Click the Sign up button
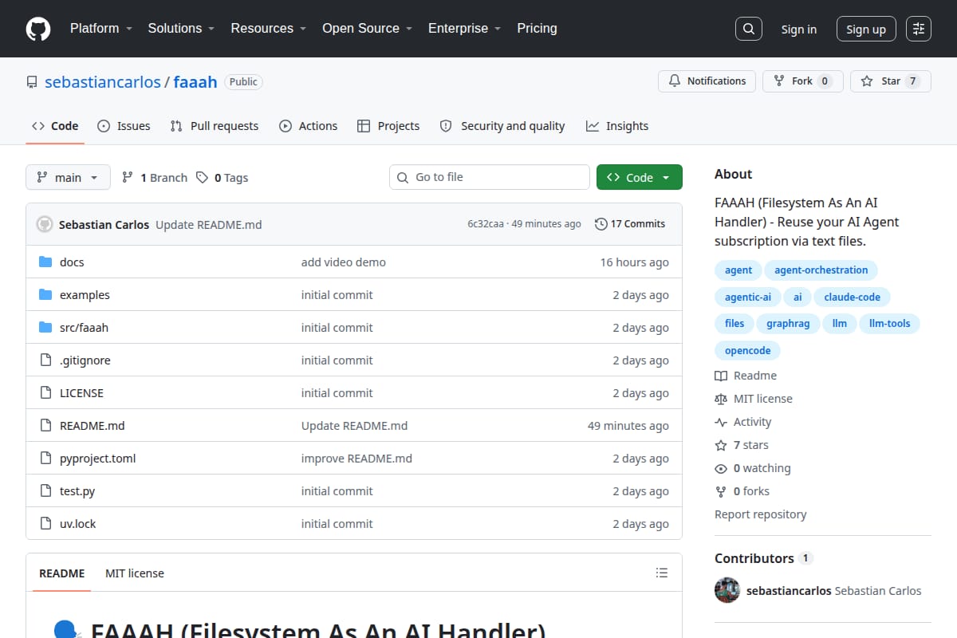The height and width of the screenshot is (638, 957). pos(866,29)
